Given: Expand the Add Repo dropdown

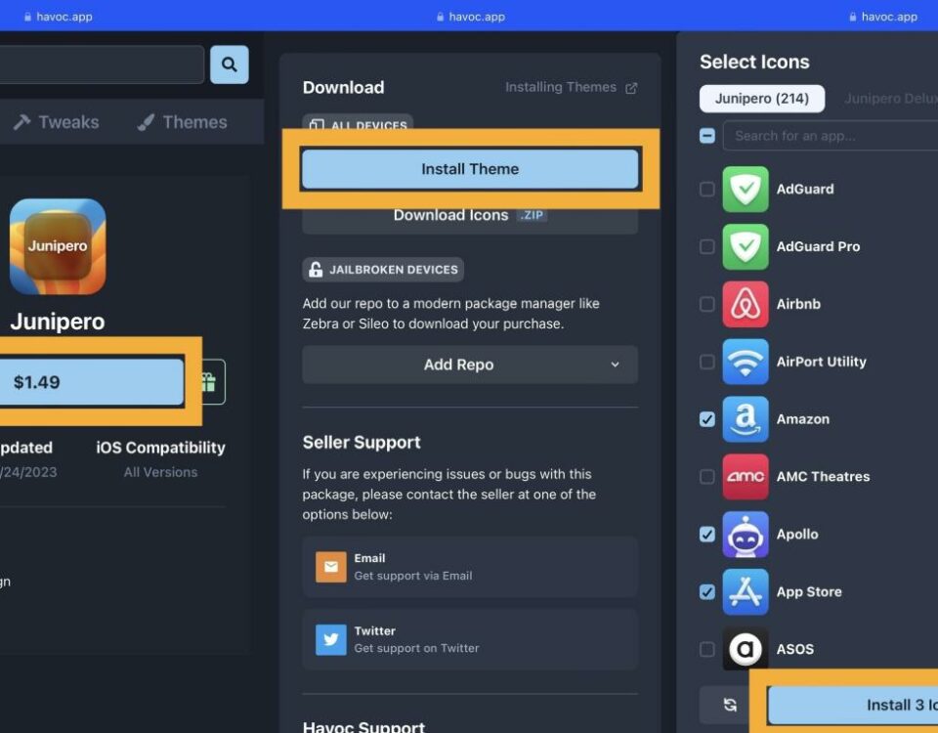Looking at the screenshot, I should click(470, 365).
